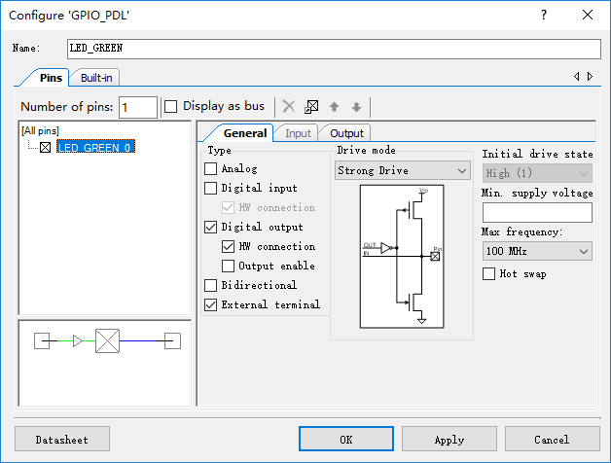Image resolution: width=611 pixels, height=463 pixels.
Task: Uncheck the Digital output checkbox
Action: click(211, 228)
